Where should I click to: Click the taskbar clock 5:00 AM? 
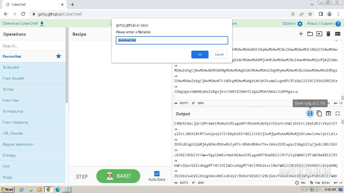coord(330,190)
